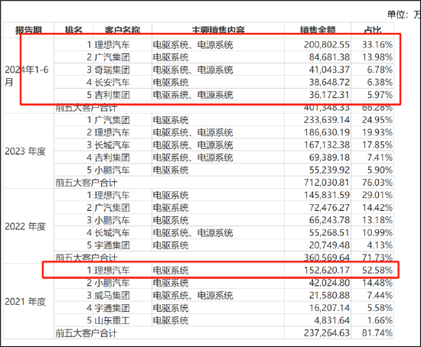421x347 pixels.
Task: Click sales amount 167,132.38
Action: point(327,145)
